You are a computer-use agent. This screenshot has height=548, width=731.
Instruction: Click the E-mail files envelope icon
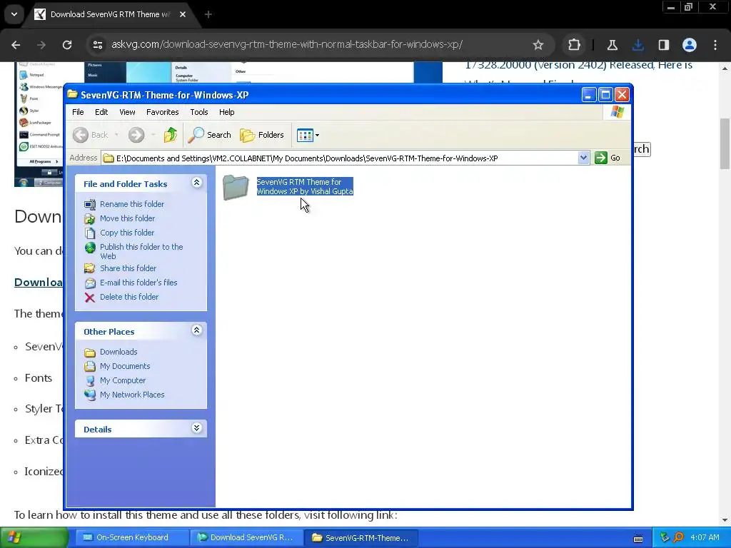(89, 283)
